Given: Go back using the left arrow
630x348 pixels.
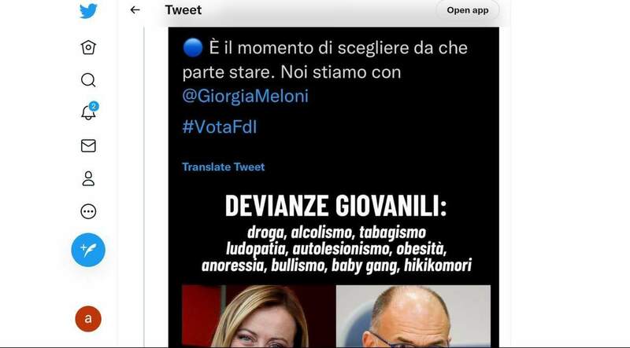Looking at the screenshot, I should (x=135, y=10).
